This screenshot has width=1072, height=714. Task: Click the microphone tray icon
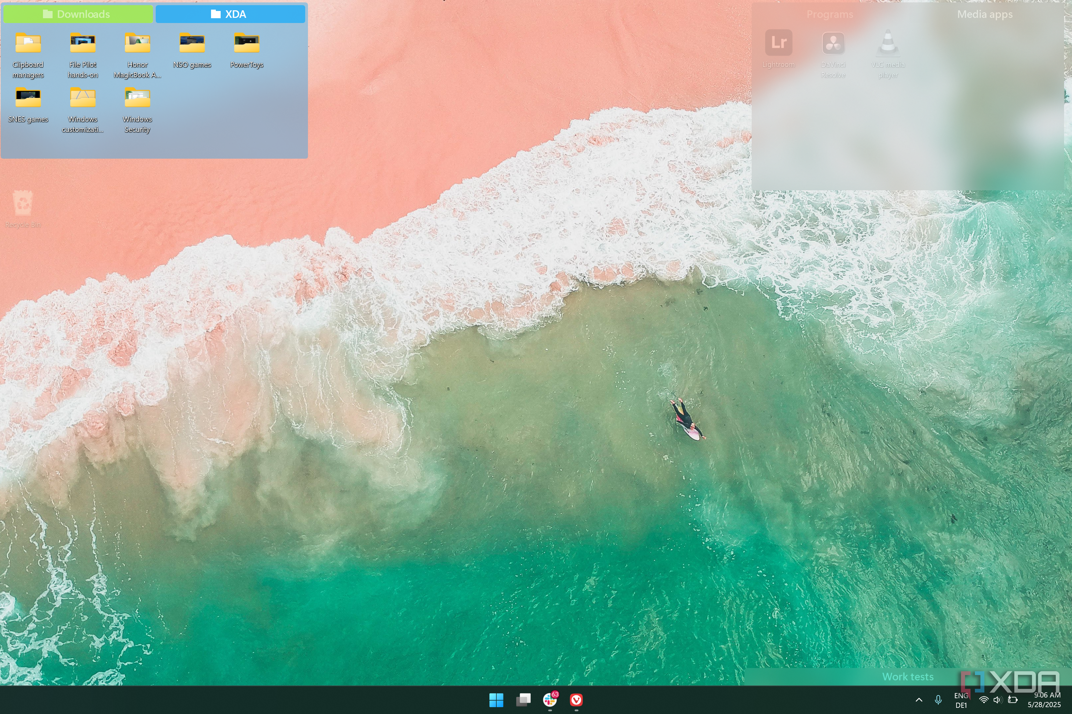pos(938,700)
